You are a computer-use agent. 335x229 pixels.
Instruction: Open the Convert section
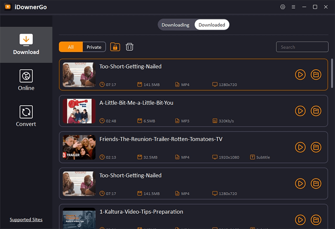(26, 116)
